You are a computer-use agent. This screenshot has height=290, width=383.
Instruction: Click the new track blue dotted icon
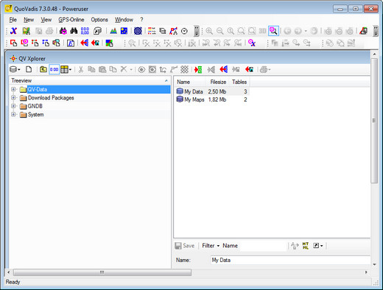pyautogui.click(x=46, y=43)
